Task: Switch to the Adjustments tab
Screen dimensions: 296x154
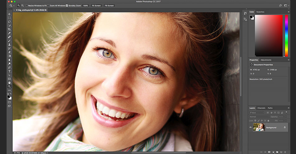Action: point(266,60)
